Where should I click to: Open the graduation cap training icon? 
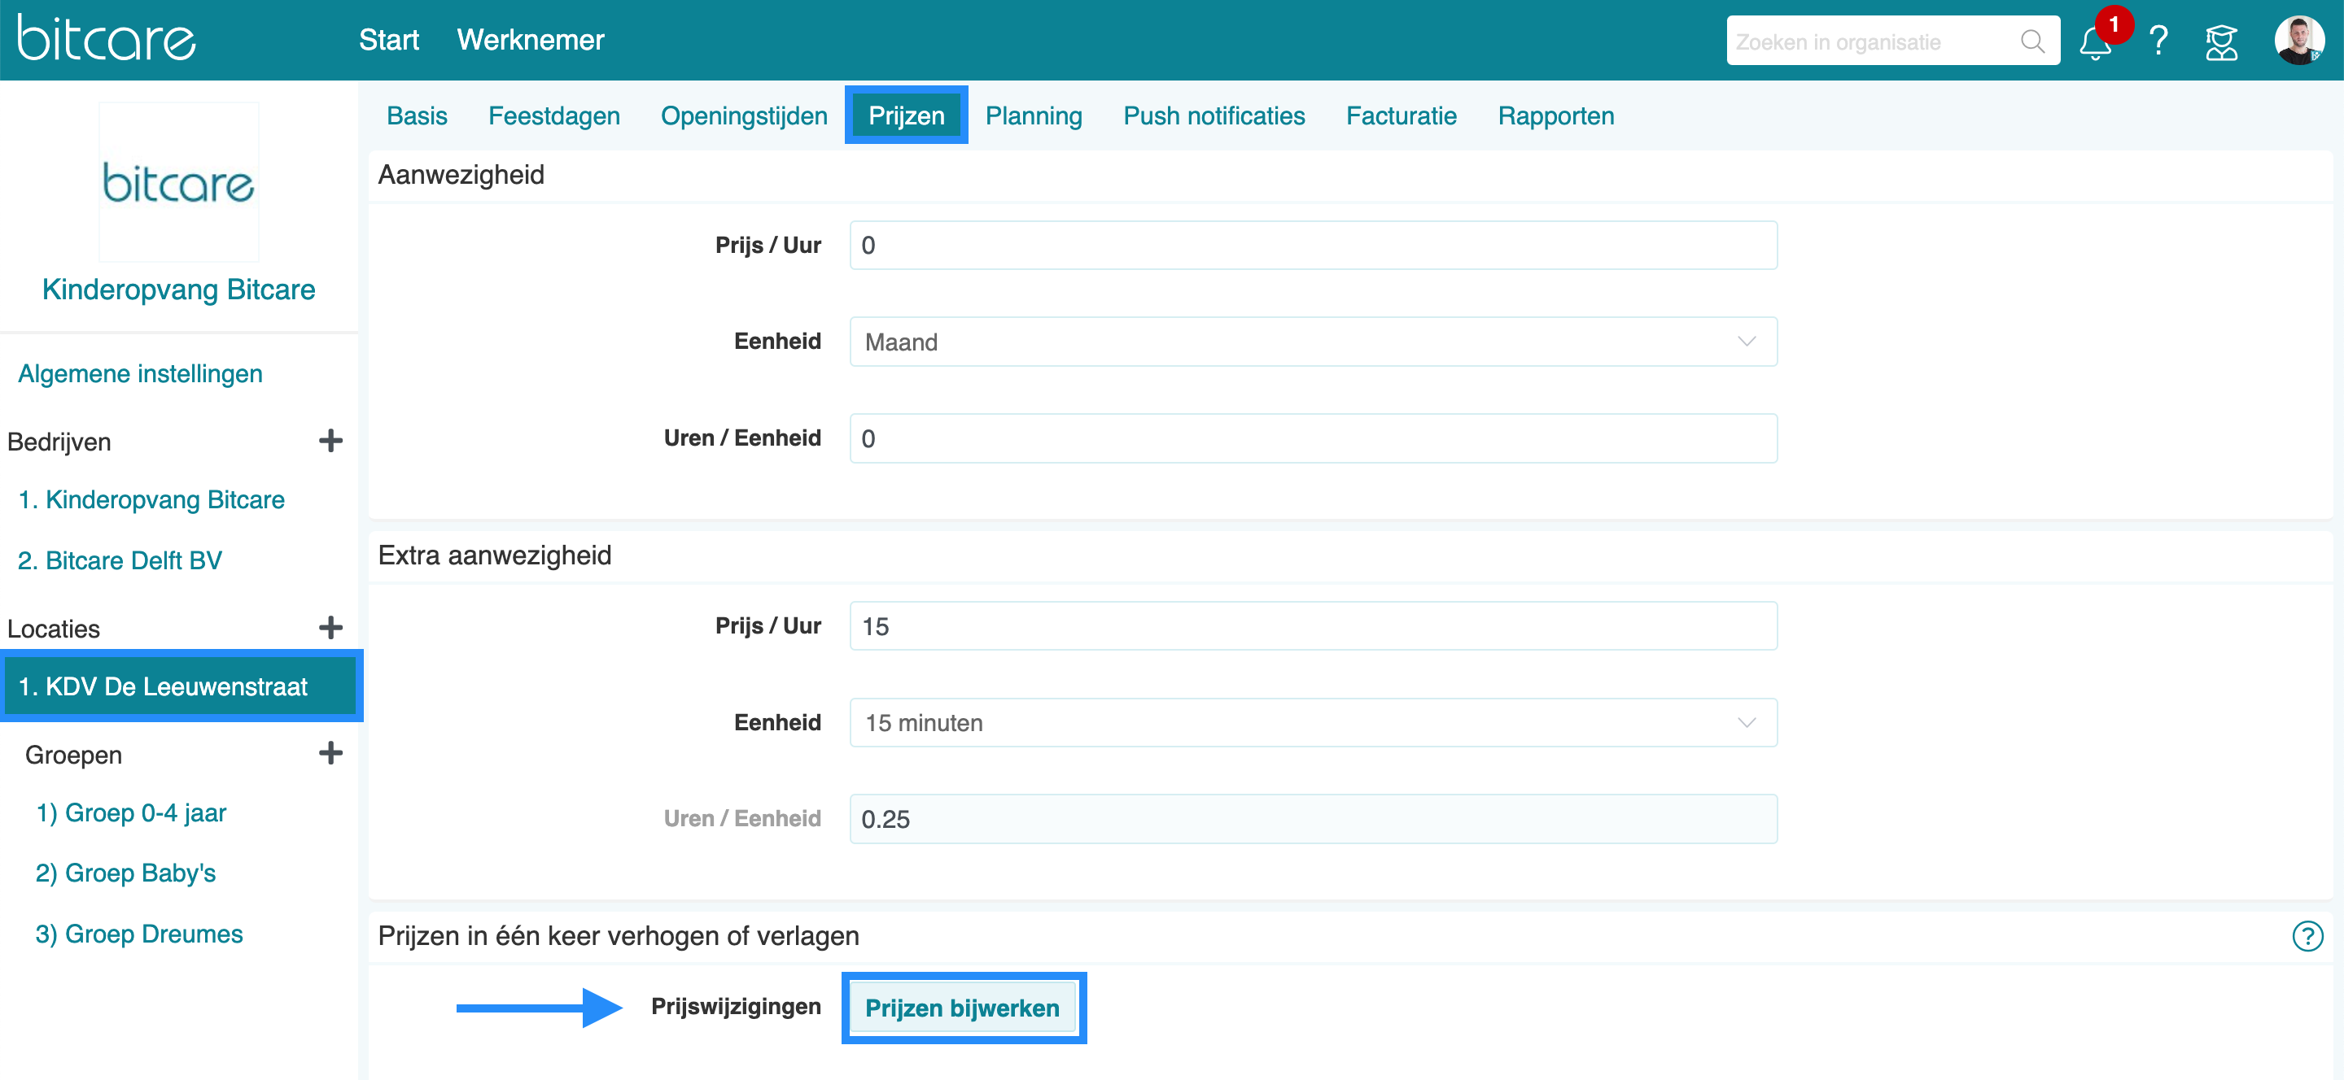[x=2220, y=41]
